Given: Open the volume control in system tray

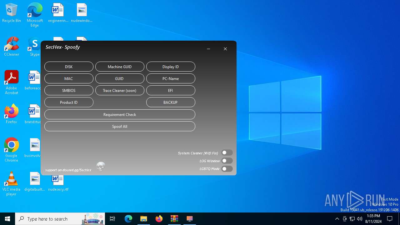Looking at the screenshot, I should tap(360, 219).
